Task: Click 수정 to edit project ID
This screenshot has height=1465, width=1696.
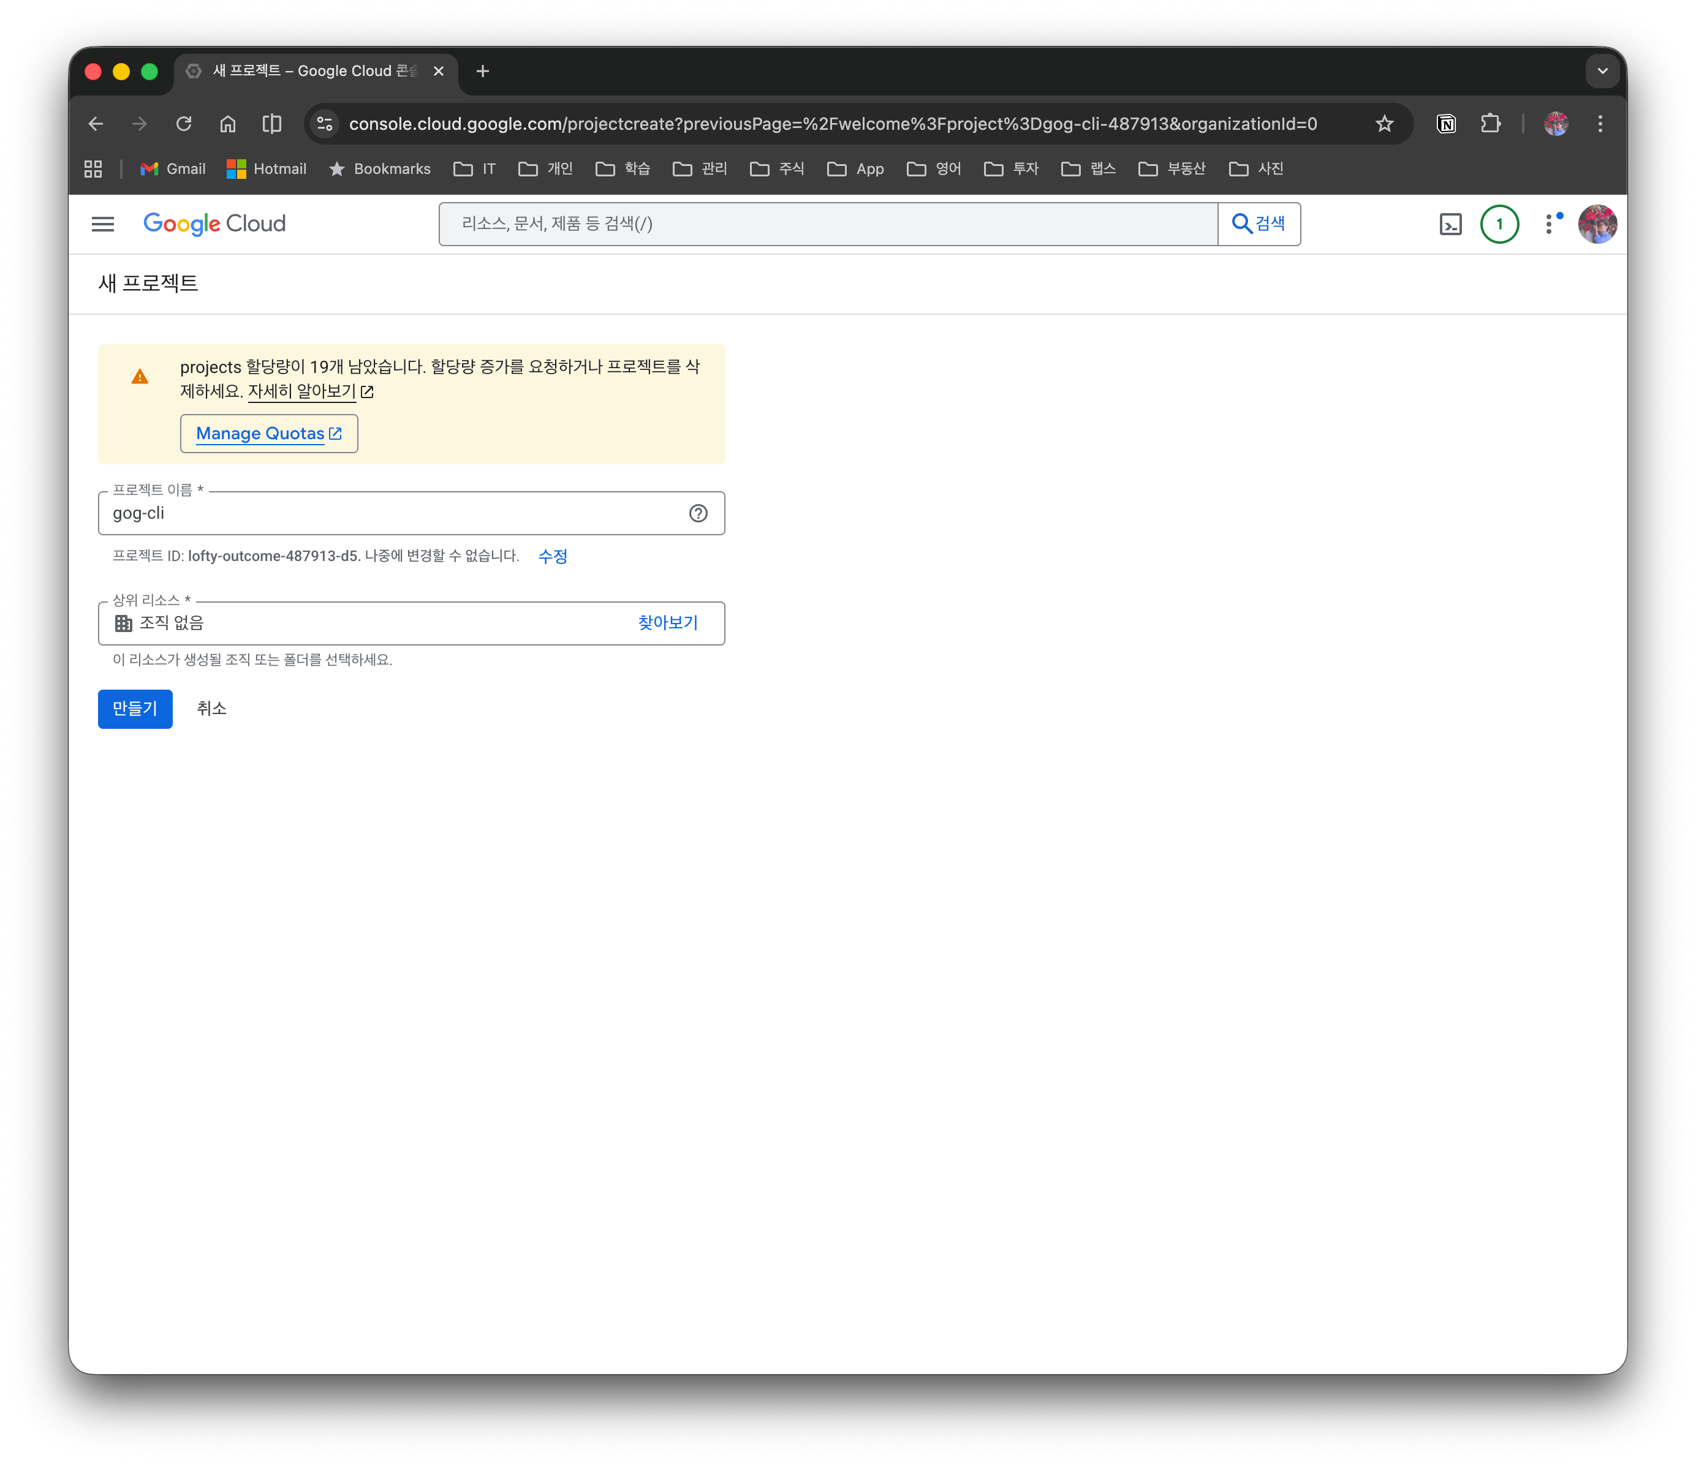Action: click(x=553, y=556)
